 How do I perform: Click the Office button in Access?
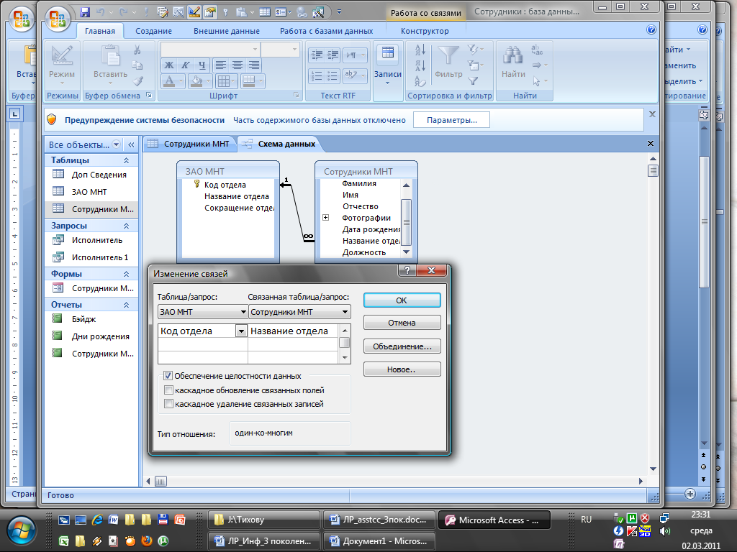[x=58, y=18]
